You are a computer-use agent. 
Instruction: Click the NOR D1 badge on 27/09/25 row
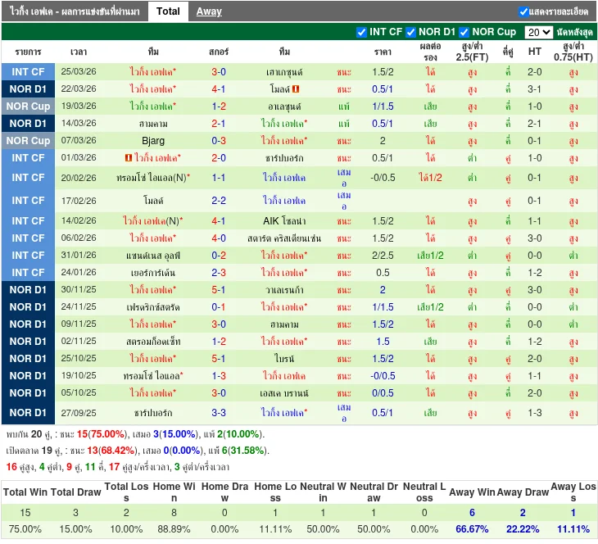[29, 413]
